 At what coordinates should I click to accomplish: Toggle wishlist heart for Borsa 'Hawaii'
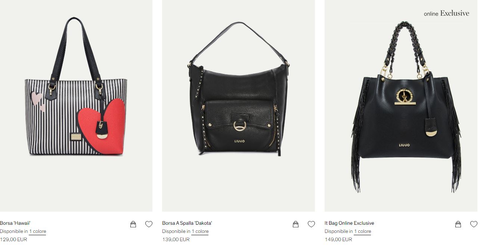(149, 224)
